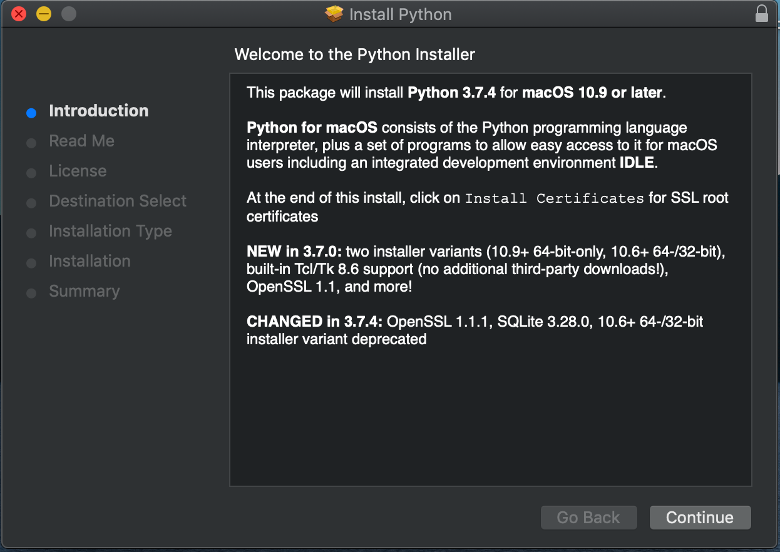Click the Continue button
Screen dimensions: 780x552
click(700, 518)
